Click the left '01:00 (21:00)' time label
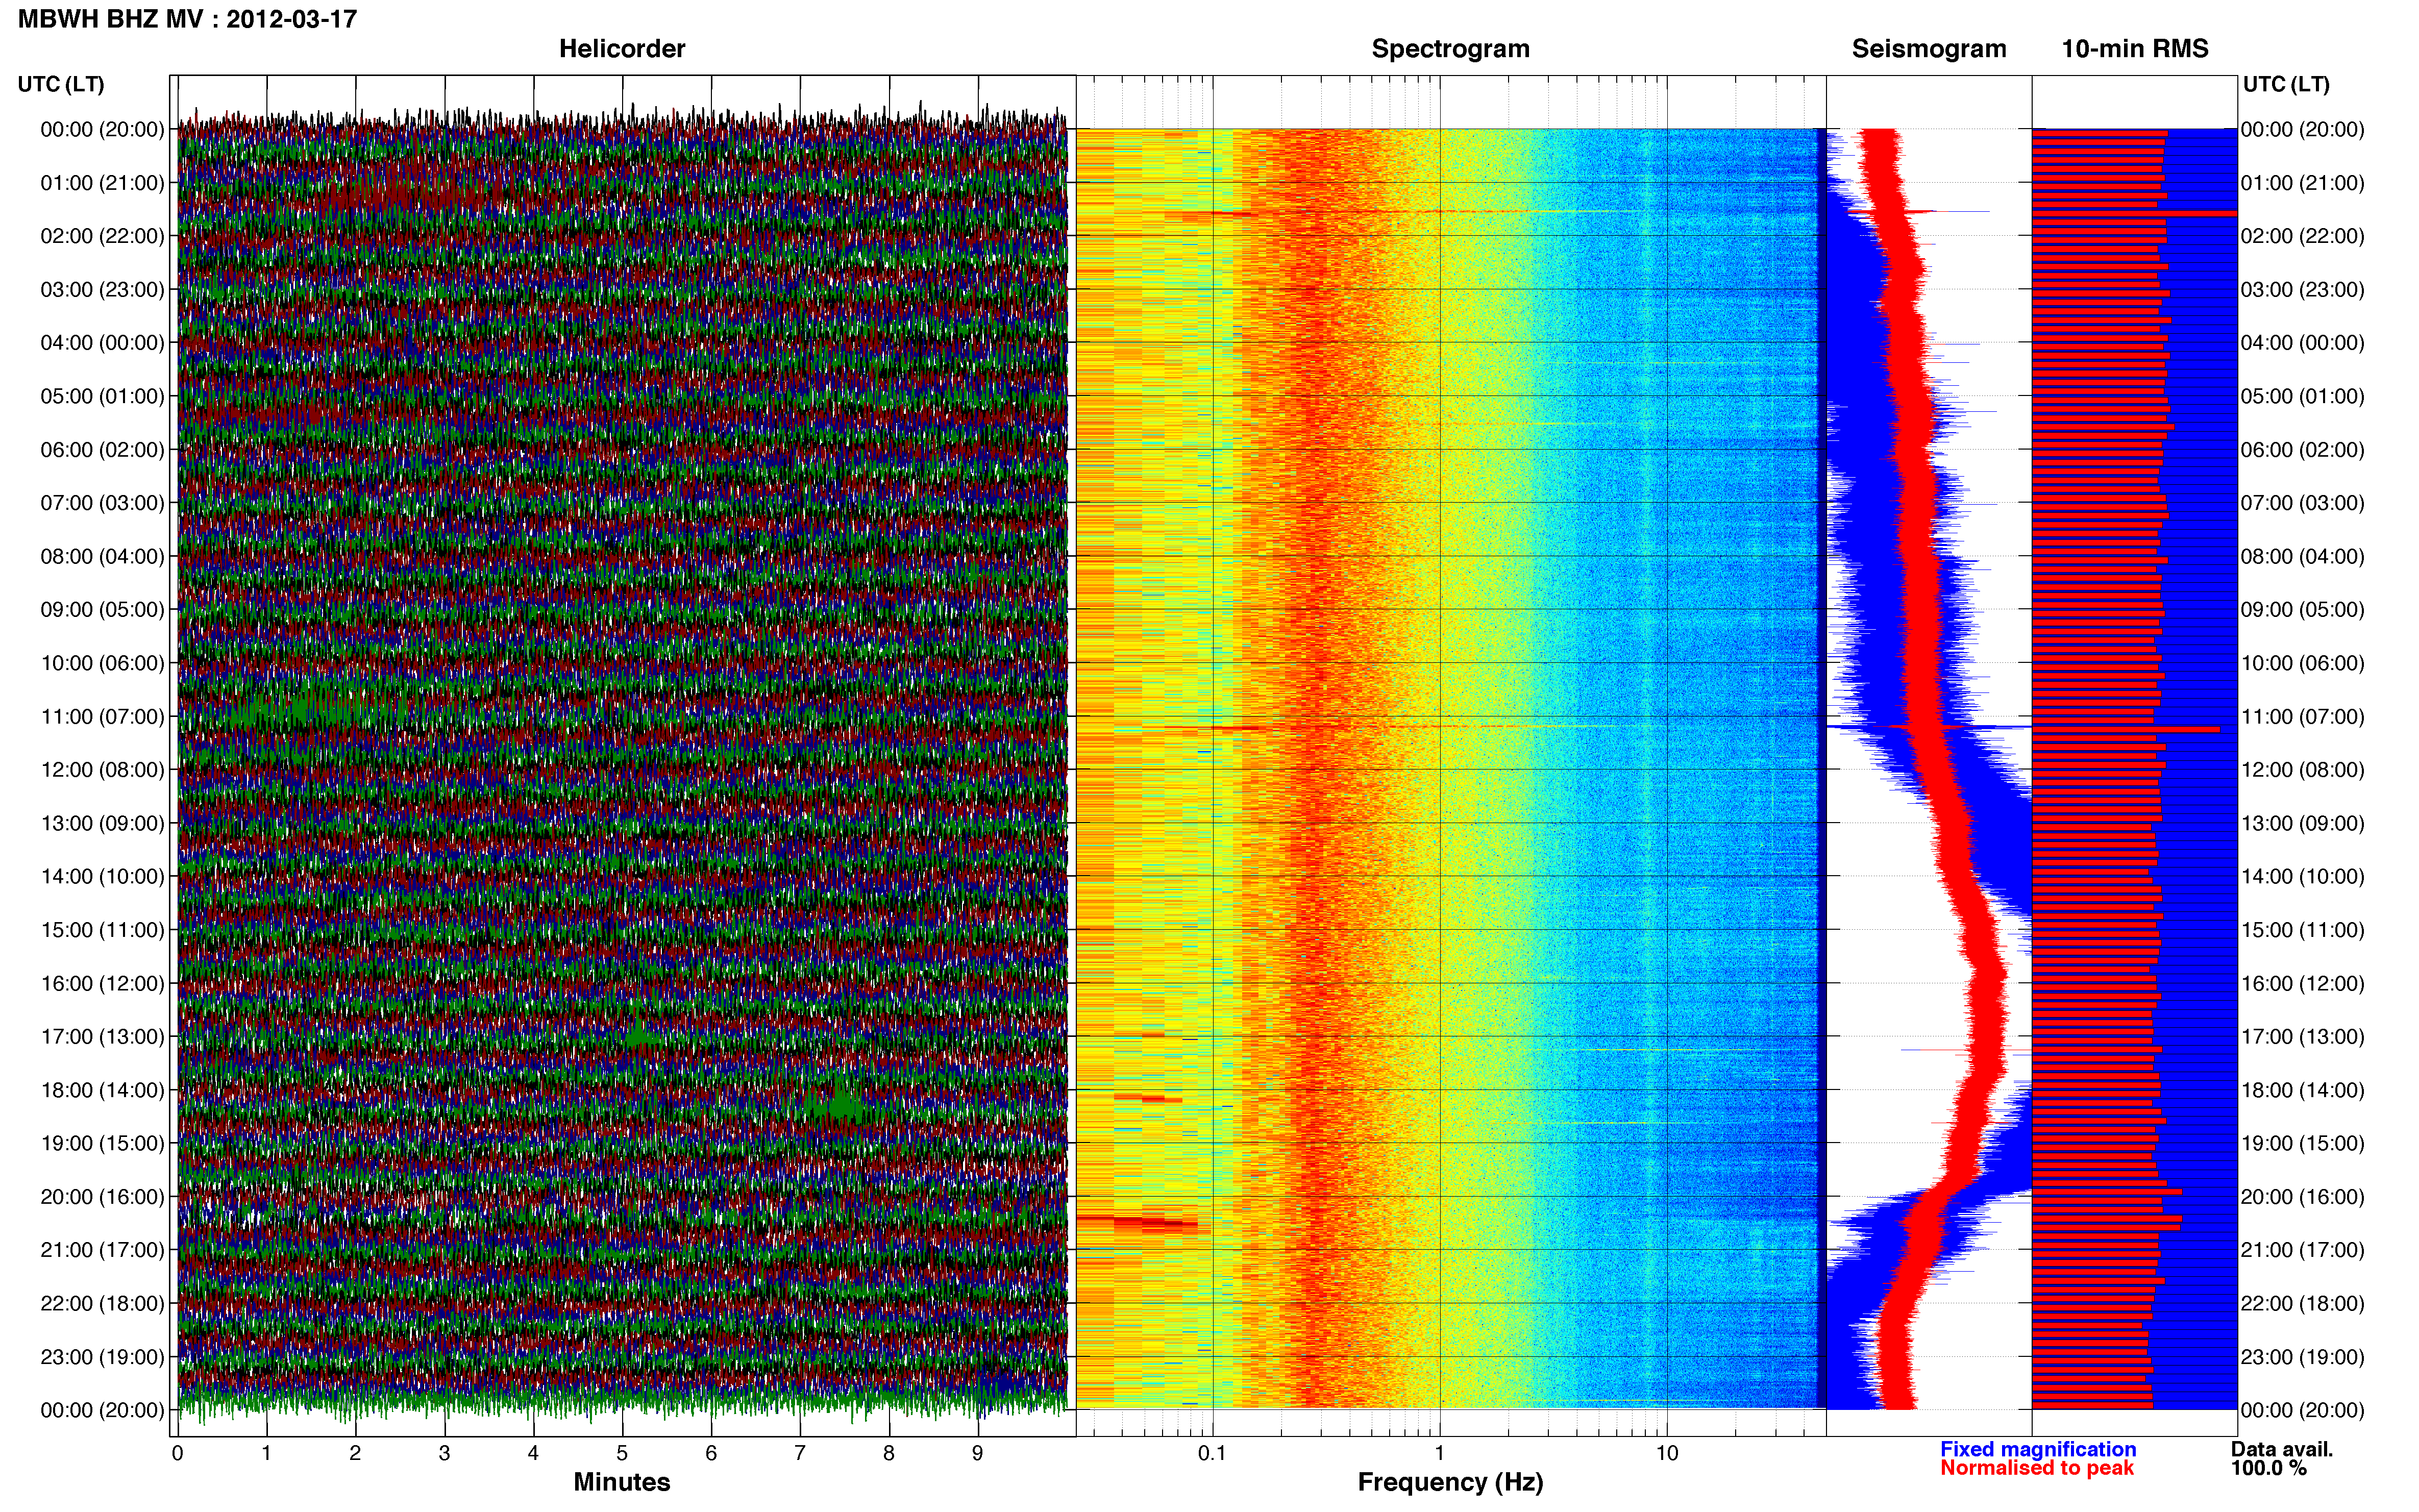The width and height of the screenshot is (2419, 1512). click(x=102, y=183)
